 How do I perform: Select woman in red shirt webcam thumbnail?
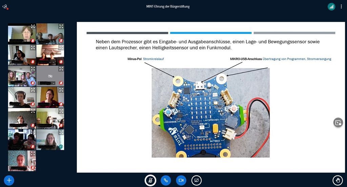pos(50,97)
